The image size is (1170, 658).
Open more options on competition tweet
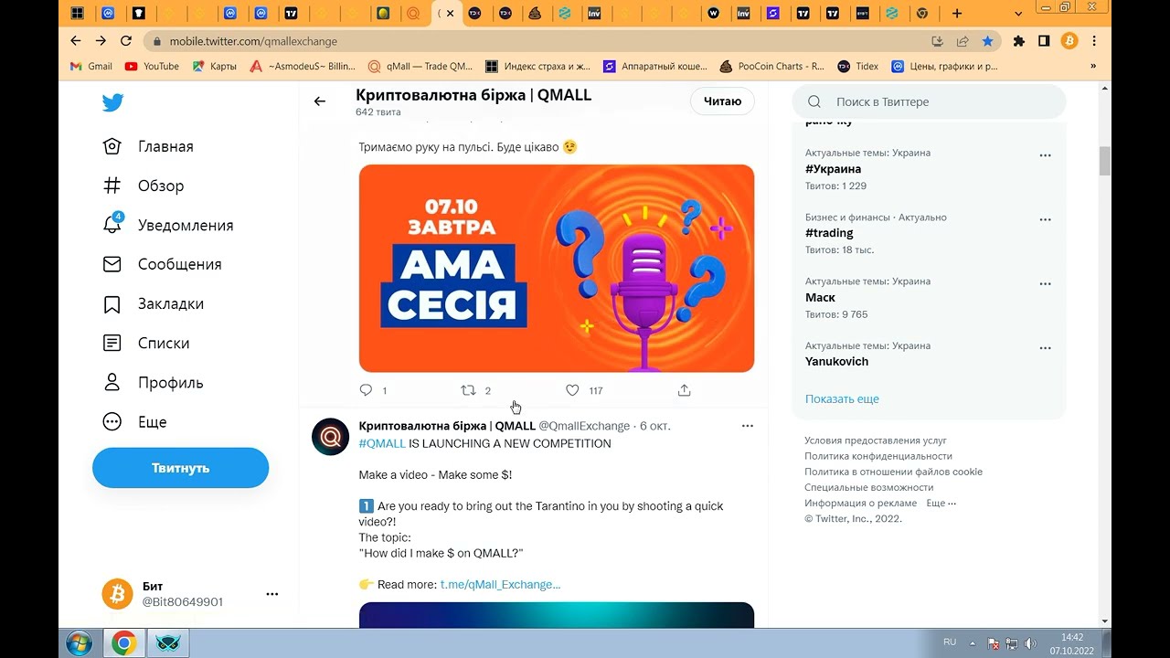pos(748,426)
